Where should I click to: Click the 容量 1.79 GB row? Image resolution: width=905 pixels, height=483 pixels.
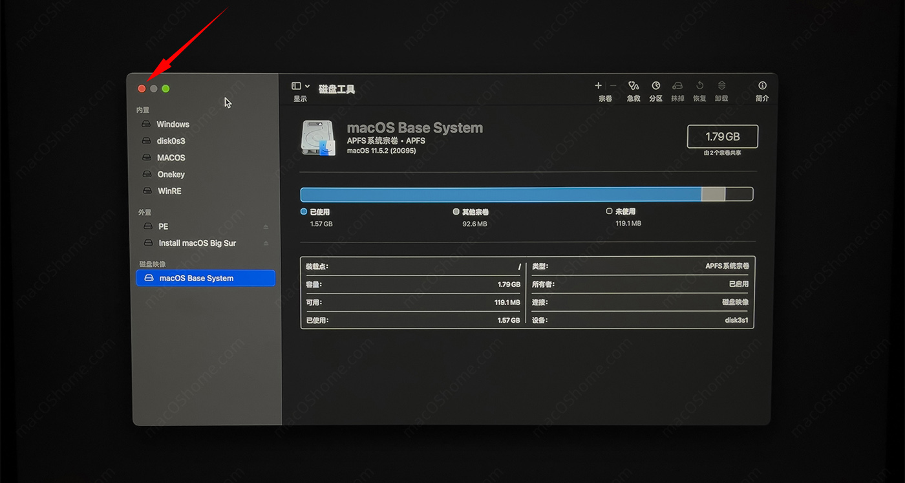point(413,284)
